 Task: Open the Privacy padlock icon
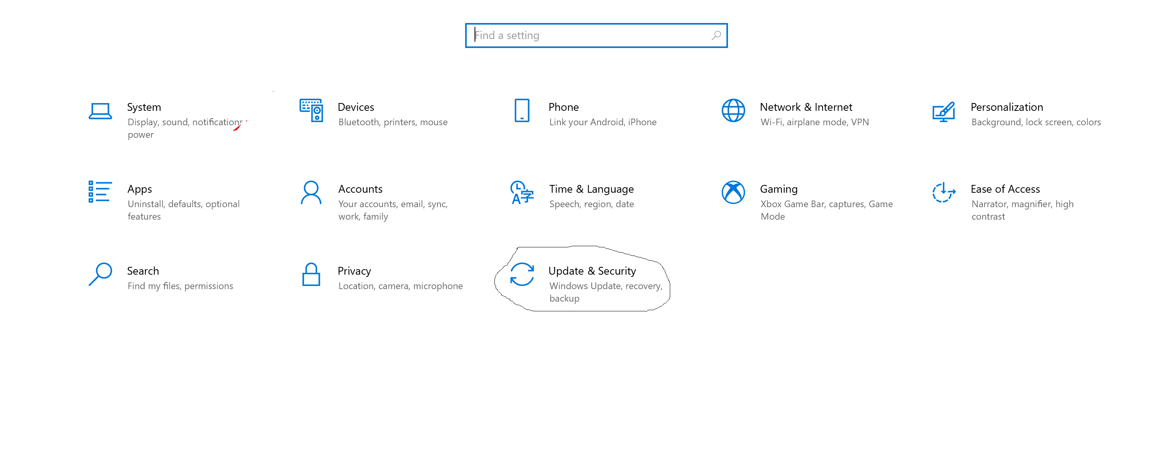[311, 274]
